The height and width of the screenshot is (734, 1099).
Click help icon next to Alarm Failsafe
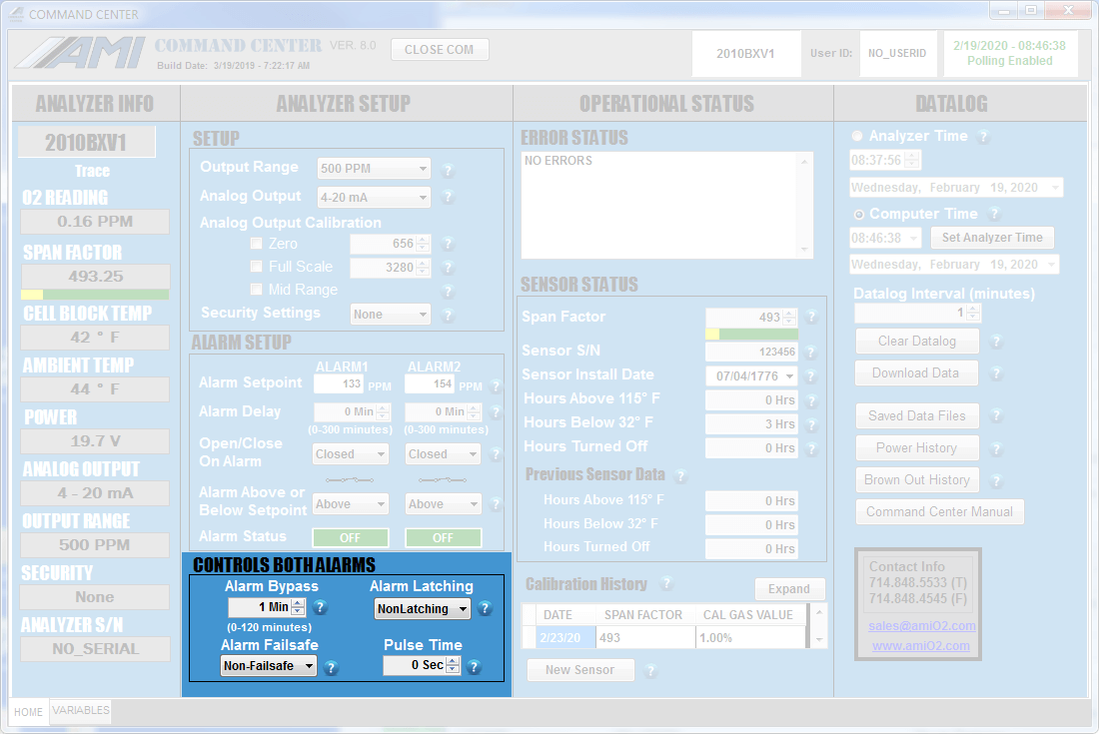coord(331,667)
